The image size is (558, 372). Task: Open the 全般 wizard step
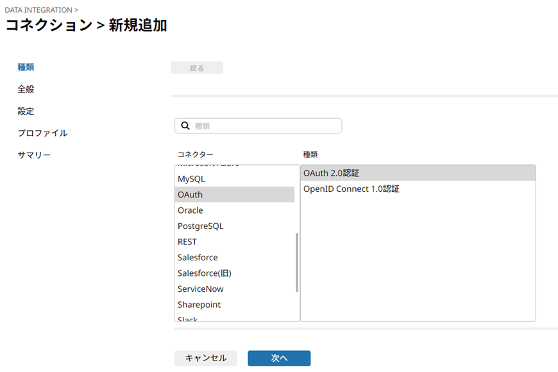(26, 89)
